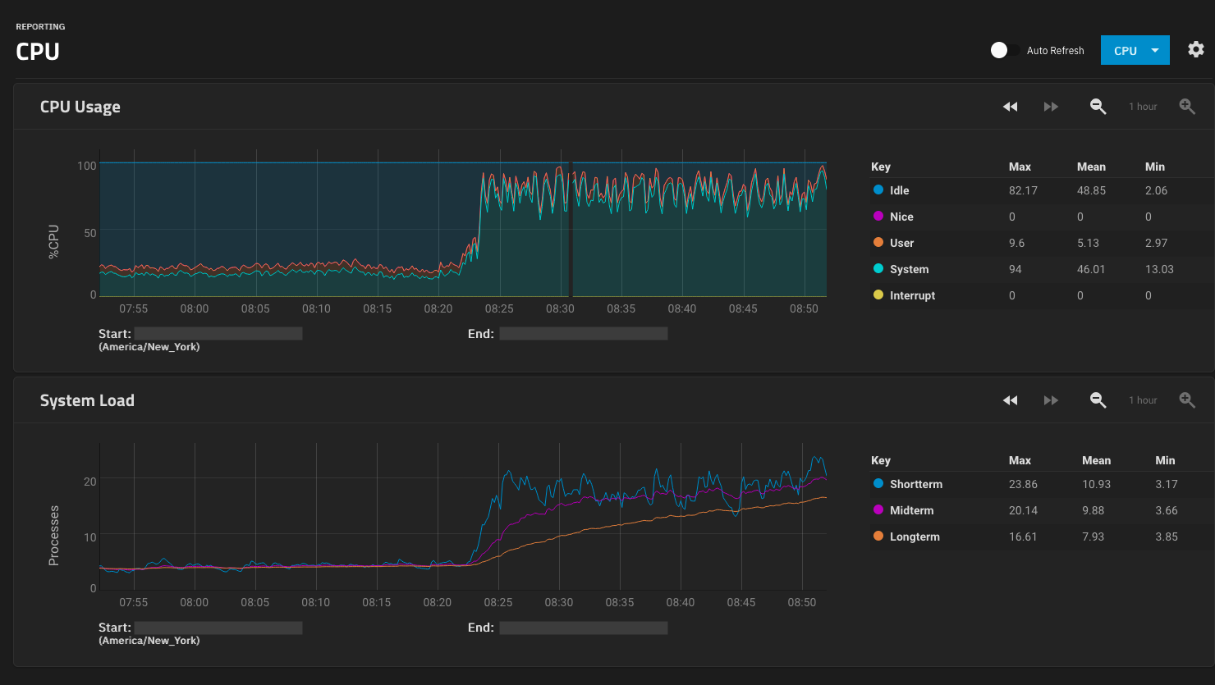Viewport: 1215px width, 685px height.
Task: Click the System Load Start time field
Action: (218, 628)
